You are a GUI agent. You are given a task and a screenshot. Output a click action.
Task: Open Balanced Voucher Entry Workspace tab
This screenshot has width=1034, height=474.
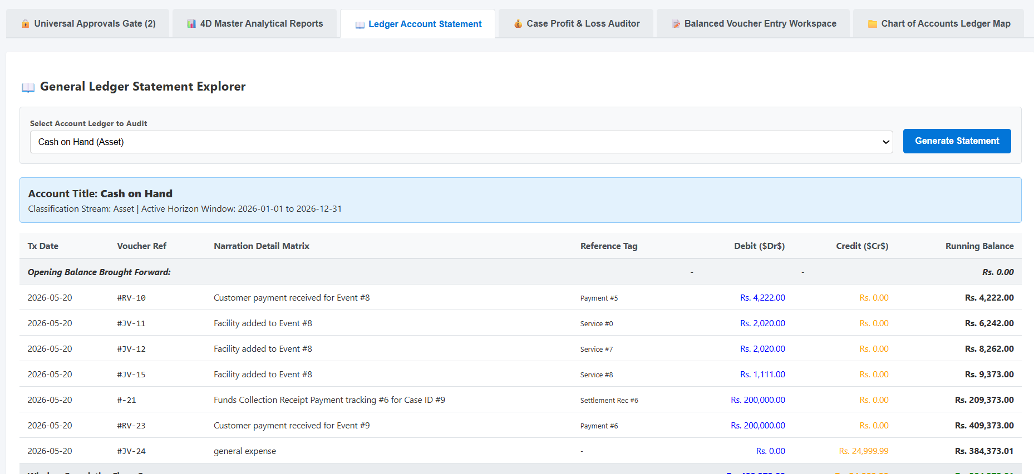pyautogui.click(x=754, y=23)
